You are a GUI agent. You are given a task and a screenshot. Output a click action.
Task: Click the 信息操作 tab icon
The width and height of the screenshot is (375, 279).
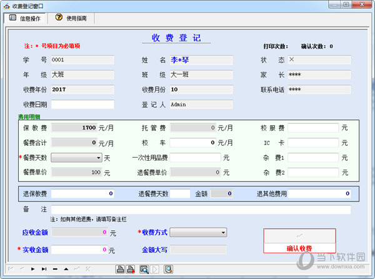[x=12, y=18]
